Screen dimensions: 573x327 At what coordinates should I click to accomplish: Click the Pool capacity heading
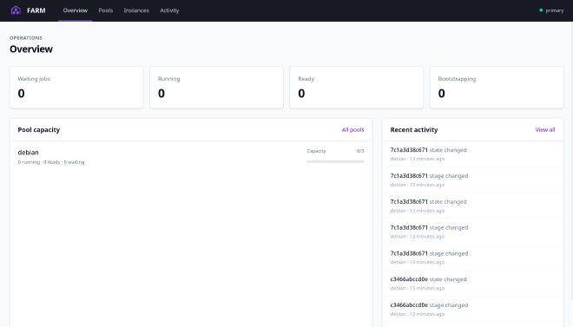point(39,129)
